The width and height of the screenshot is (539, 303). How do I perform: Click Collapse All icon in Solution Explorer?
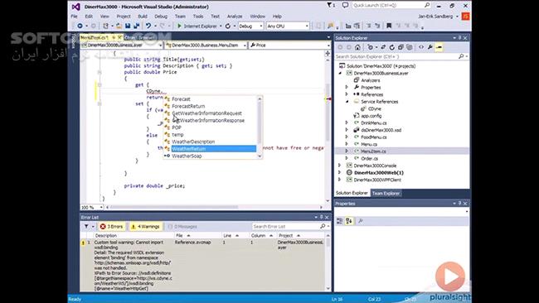pos(401,47)
